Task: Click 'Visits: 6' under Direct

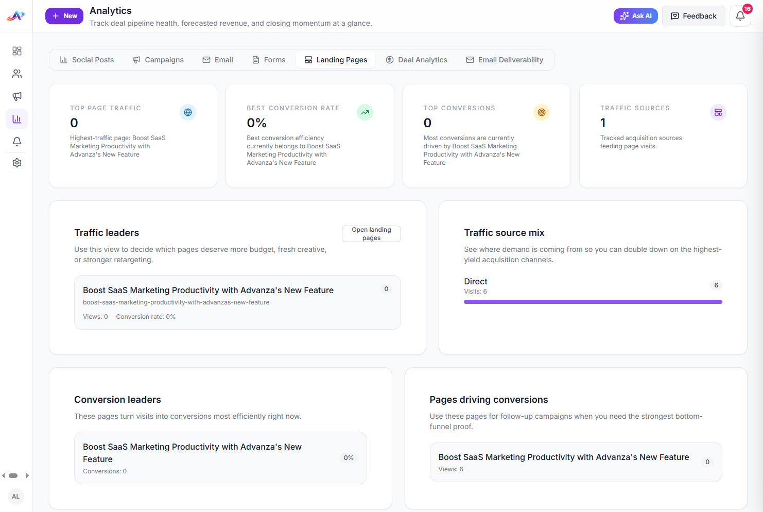Action: click(x=475, y=292)
